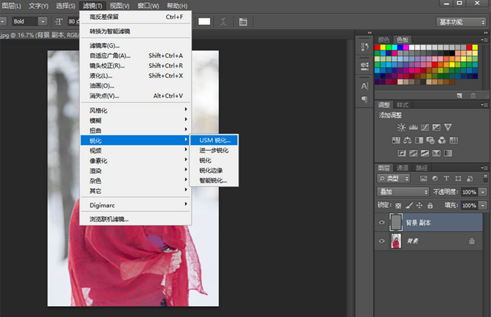Switch to the 路径 tab

pos(421,168)
